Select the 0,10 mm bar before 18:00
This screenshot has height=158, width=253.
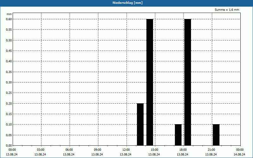[178, 135]
